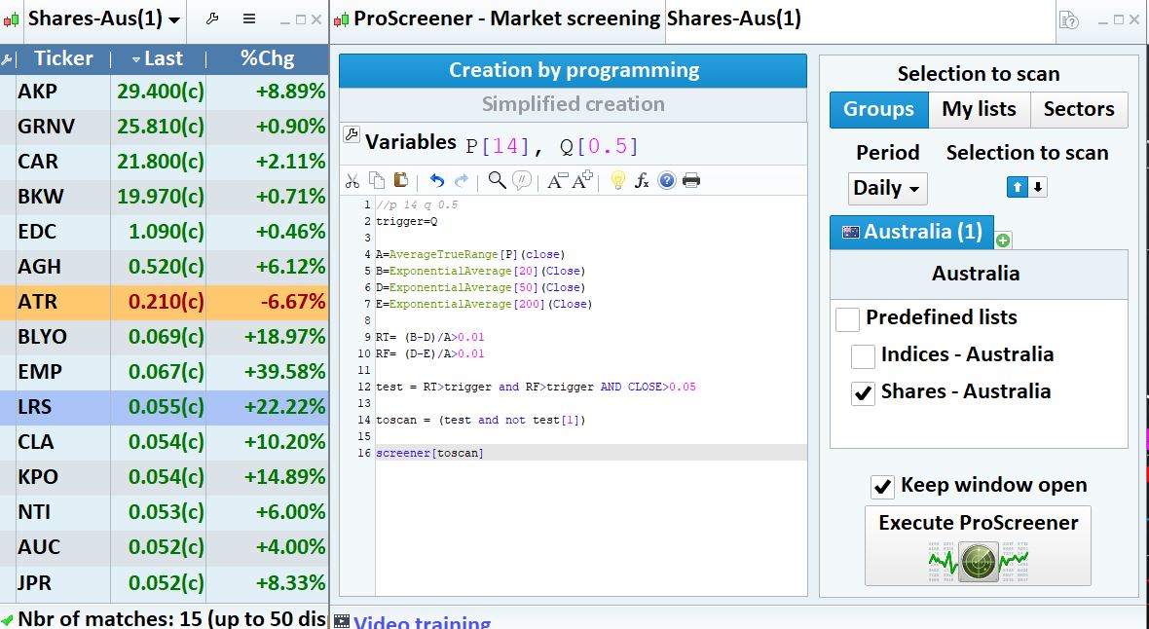Select the AGH ticker row
This screenshot has height=629, width=1149.
click(x=165, y=266)
